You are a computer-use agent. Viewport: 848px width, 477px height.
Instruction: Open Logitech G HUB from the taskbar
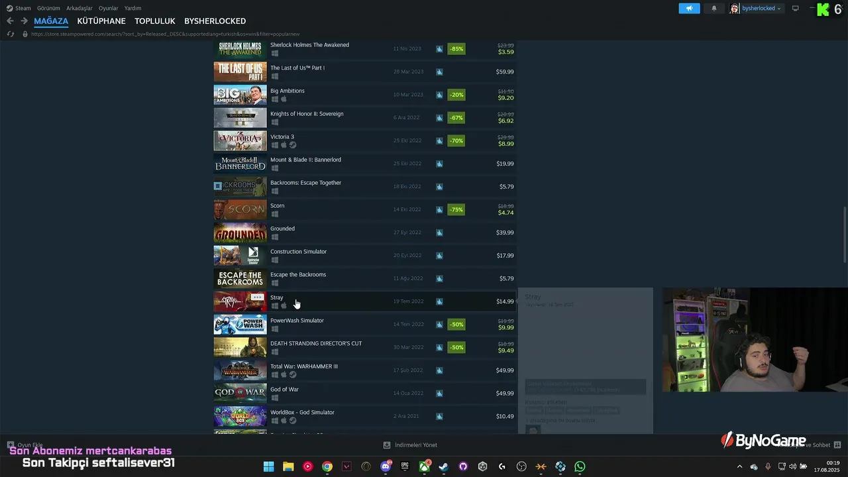point(502,466)
